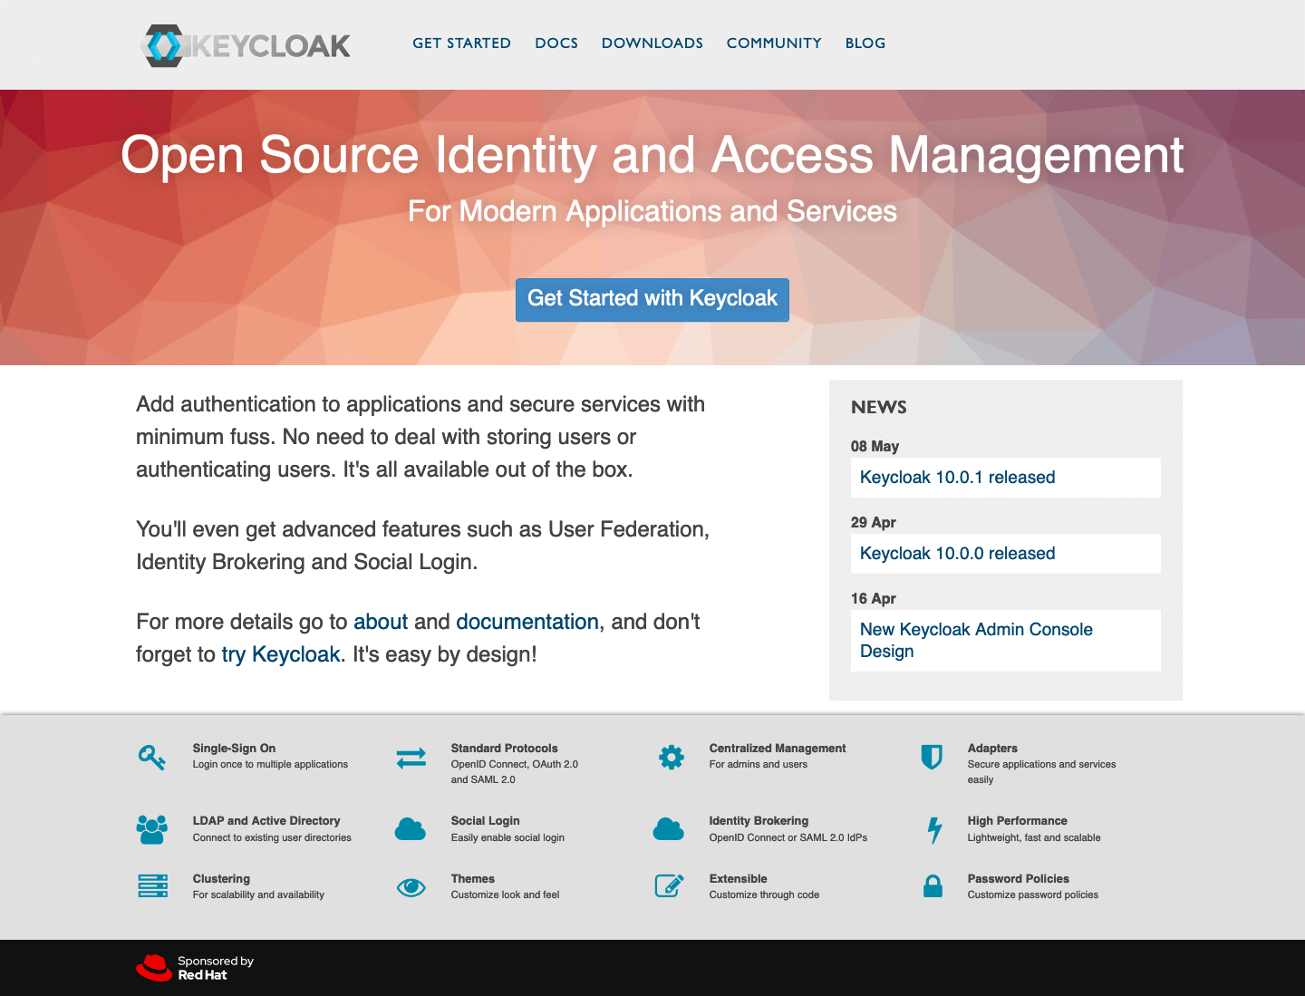The height and width of the screenshot is (996, 1305).
Task: Click 'OpenID Connect or SAML 2.0 IdPs' text
Action: [x=788, y=838]
